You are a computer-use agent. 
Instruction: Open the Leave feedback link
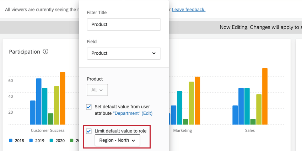188,9
